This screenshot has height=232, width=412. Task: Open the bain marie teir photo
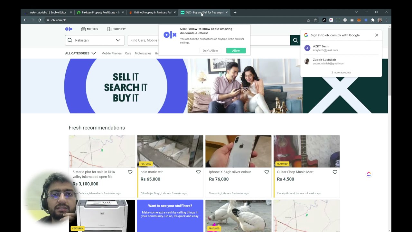pyautogui.click(x=170, y=151)
